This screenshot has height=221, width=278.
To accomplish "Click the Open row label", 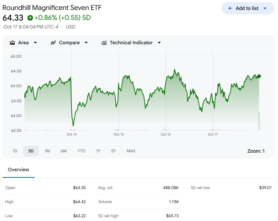I will click(x=10, y=188).
